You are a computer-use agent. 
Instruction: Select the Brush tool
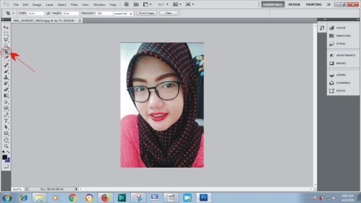[x=6, y=71]
